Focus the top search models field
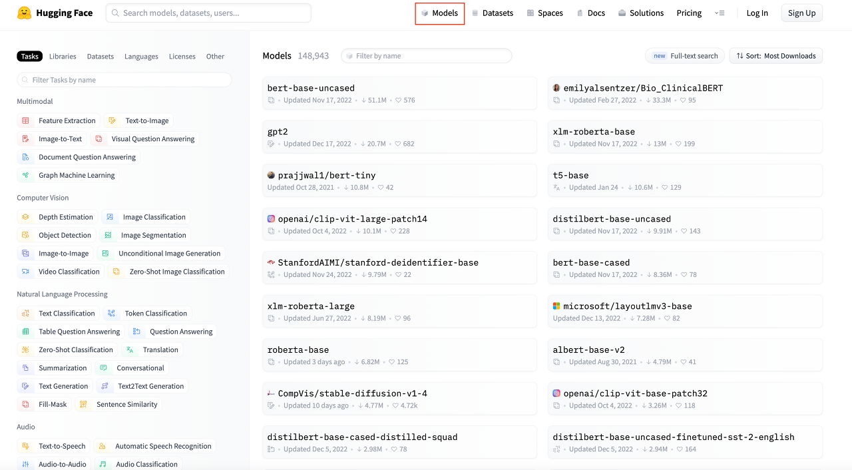Screen dimensions: 852x470 tap(208, 13)
